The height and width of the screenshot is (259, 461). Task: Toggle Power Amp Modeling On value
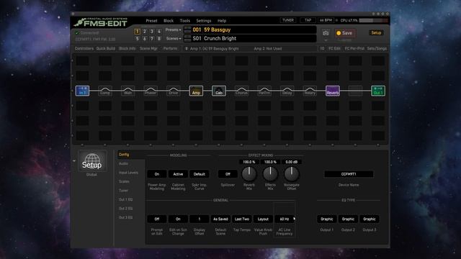pyautogui.click(x=157, y=174)
